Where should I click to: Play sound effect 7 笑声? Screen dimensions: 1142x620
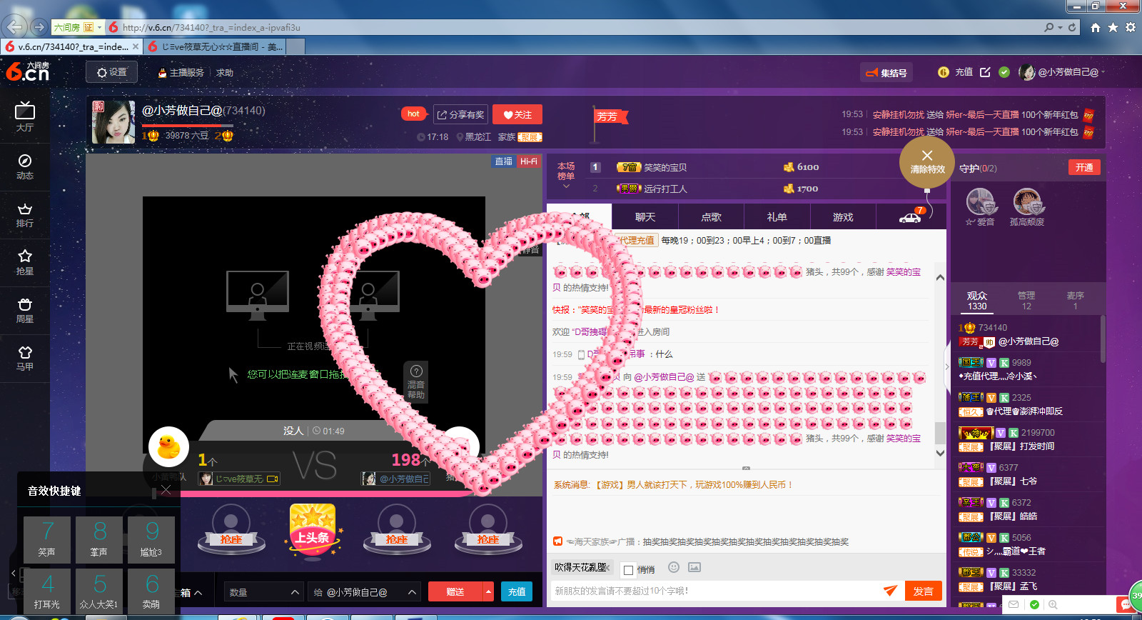(47, 540)
